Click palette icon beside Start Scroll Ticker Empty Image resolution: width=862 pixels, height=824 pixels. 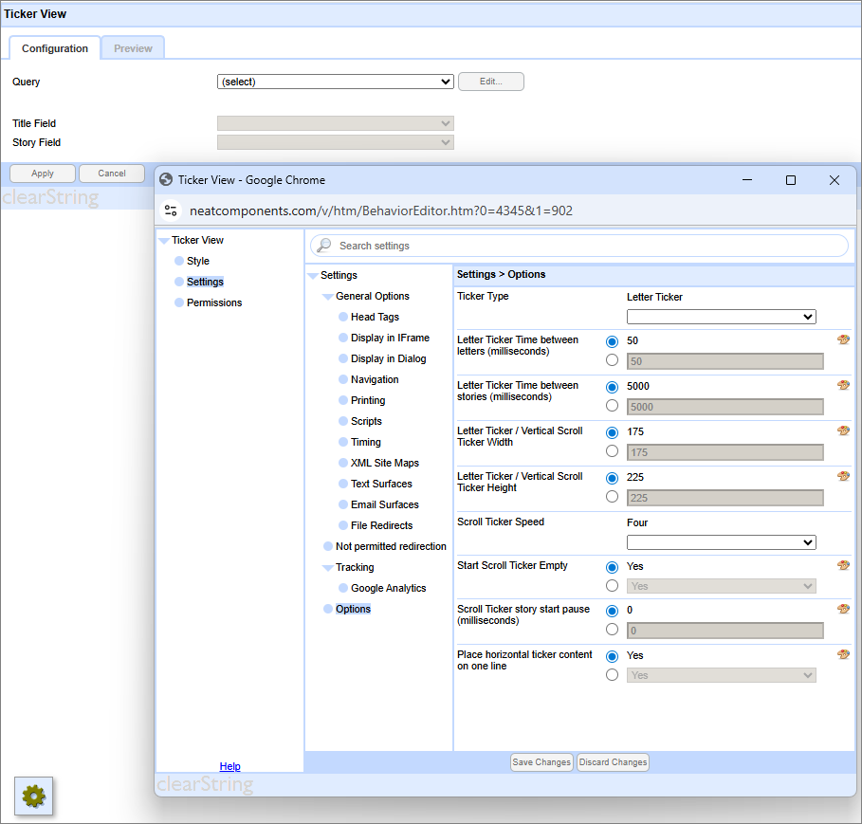[843, 565]
